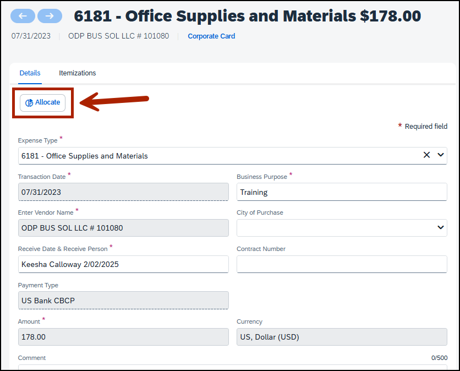Click the Comment 0/500 character counter

tap(439, 358)
